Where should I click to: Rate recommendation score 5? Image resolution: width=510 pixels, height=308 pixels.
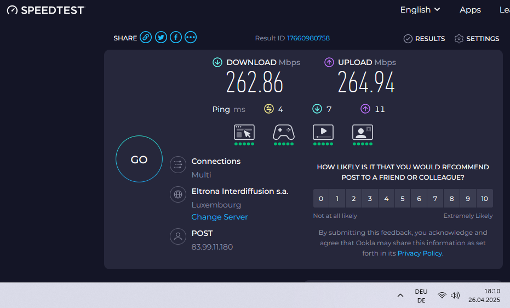click(x=403, y=198)
